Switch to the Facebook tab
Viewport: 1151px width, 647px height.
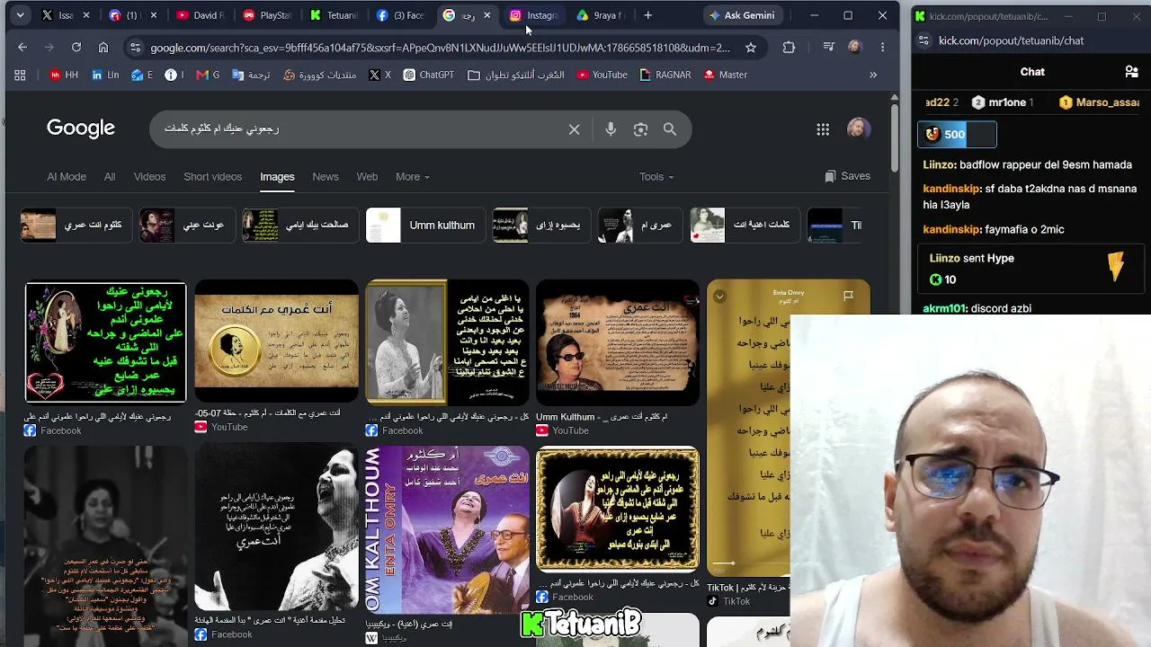click(400, 15)
